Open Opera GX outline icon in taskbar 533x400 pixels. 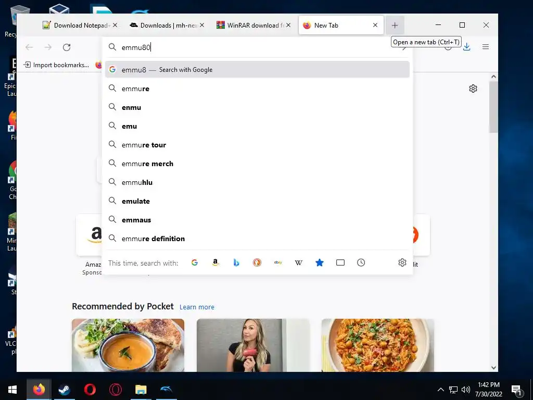pos(115,390)
